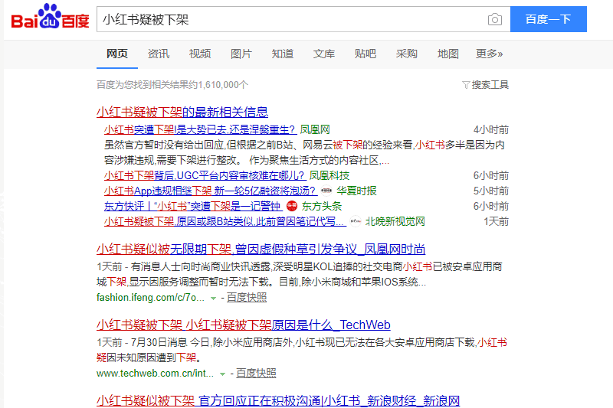This screenshot has width=613, height=408.
Task: Expand dropdown arrow next to www.techweb.com.cn URL
Action: (222, 374)
